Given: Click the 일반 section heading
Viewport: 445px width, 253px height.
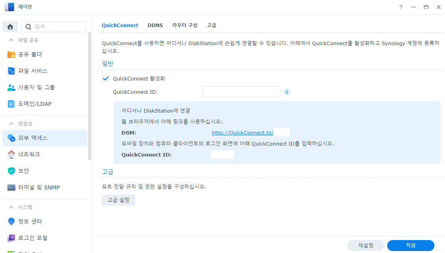Looking at the screenshot, I should pyautogui.click(x=108, y=64).
